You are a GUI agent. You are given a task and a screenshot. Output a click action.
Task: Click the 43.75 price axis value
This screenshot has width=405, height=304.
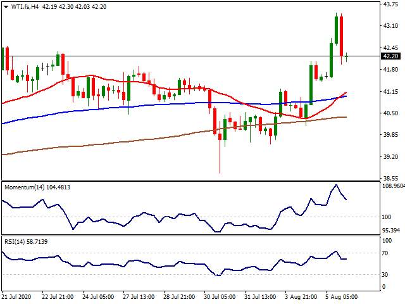390,4
